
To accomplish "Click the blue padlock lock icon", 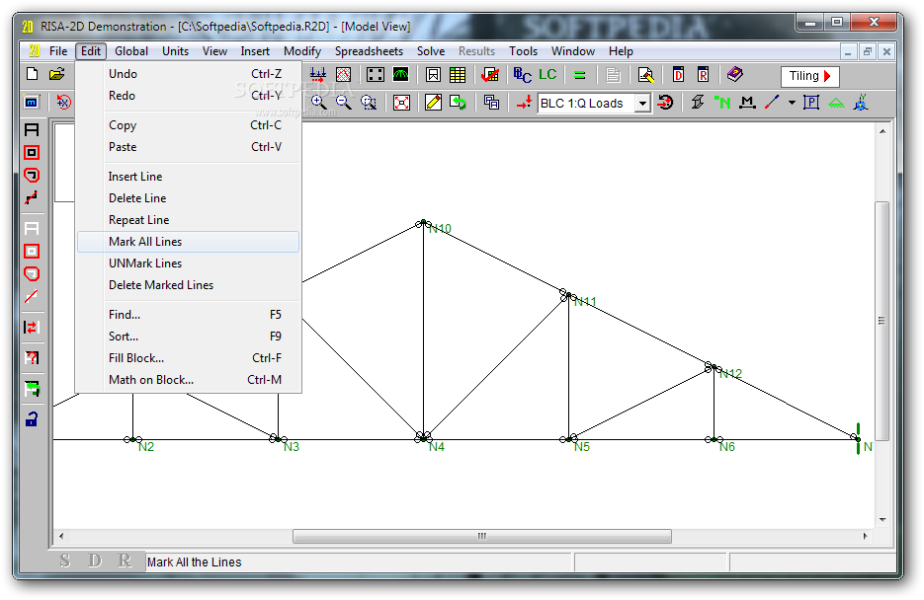I will pos(32,418).
